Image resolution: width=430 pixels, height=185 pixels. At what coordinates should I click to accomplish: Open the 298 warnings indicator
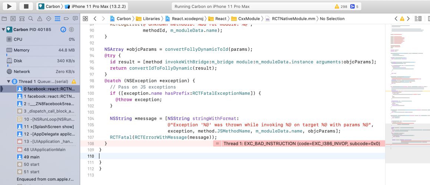click(x=341, y=6)
